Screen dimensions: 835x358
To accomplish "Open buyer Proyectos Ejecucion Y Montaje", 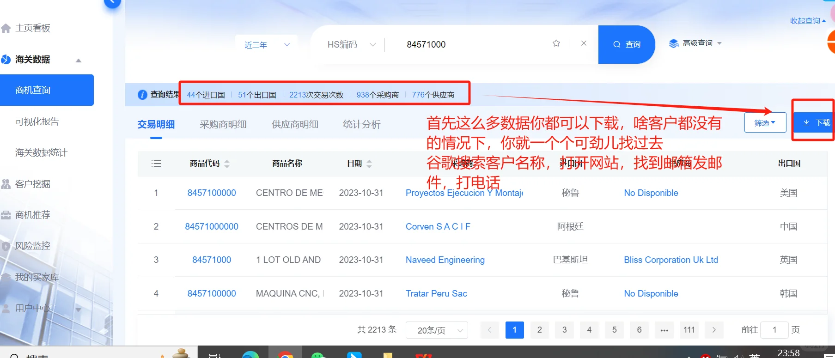I will pos(464,193).
